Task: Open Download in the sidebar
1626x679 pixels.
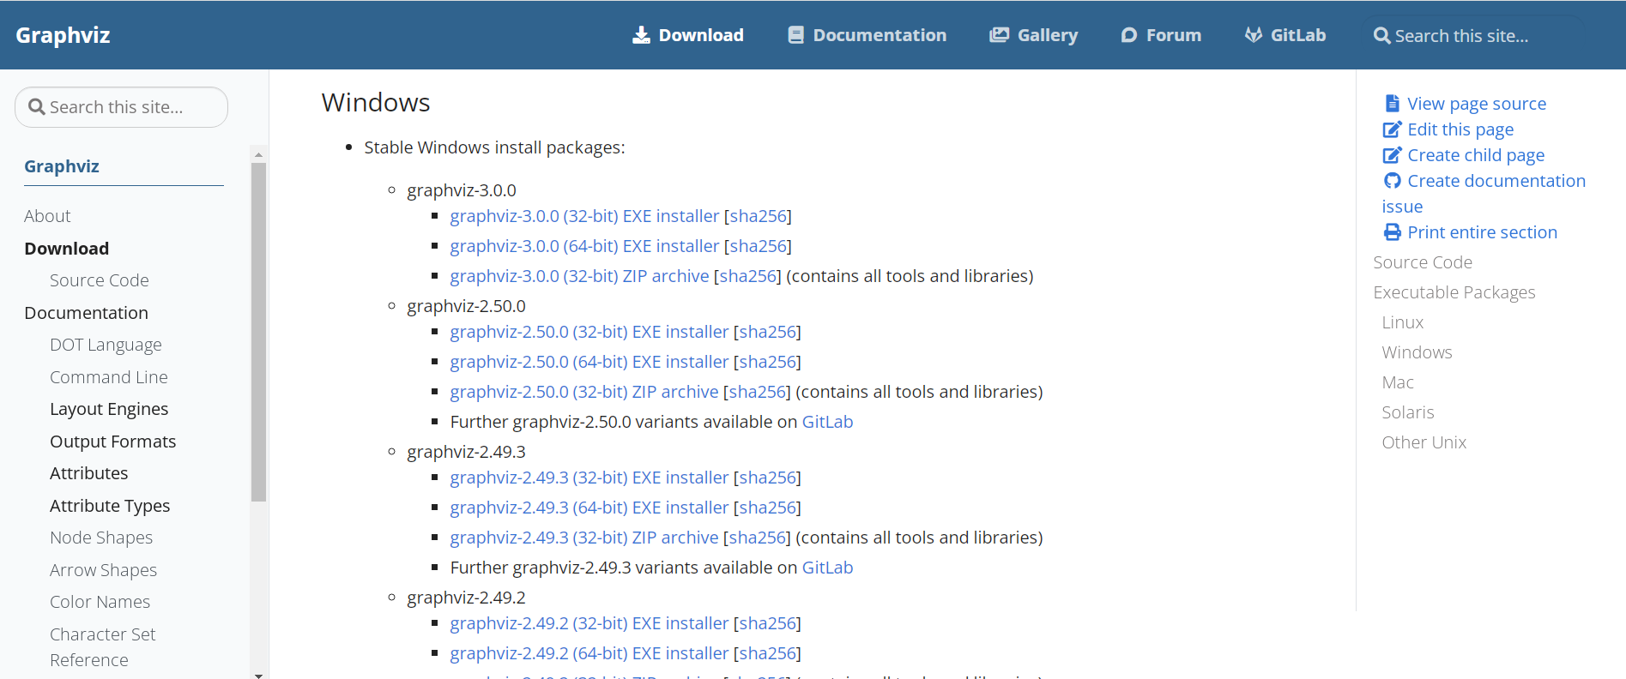Action: [x=67, y=249]
